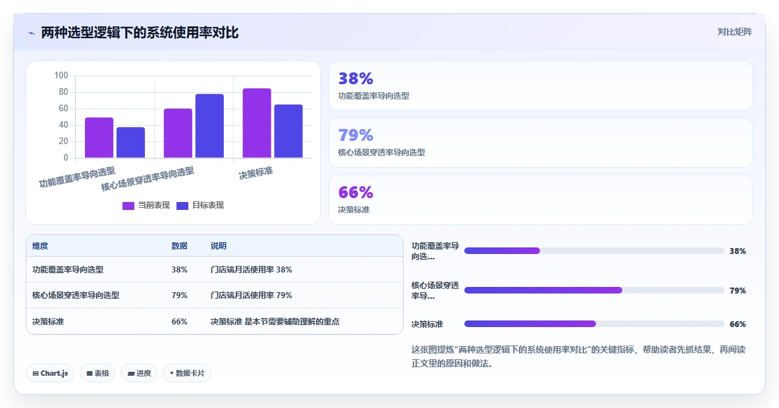This screenshot has width=779, height=408.
Task: Click the blue 目标表现 bar for 核心场景穿透率
Action: click(209, 126)
